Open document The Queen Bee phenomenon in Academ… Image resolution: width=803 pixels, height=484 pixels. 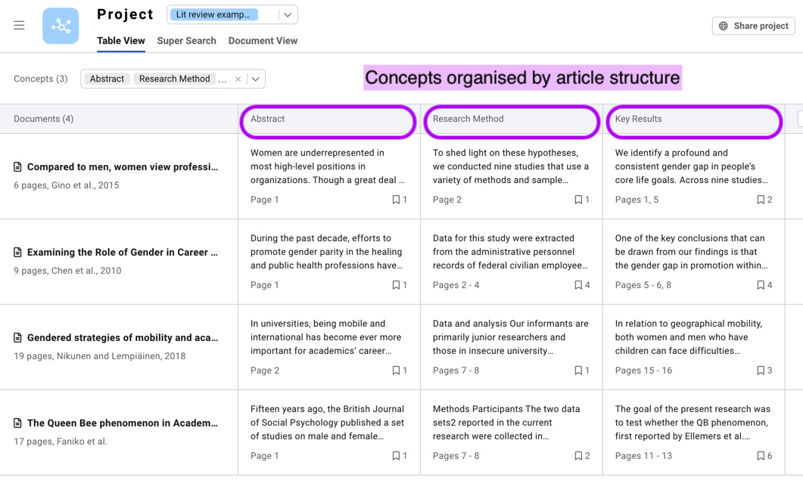click(123, 423)
